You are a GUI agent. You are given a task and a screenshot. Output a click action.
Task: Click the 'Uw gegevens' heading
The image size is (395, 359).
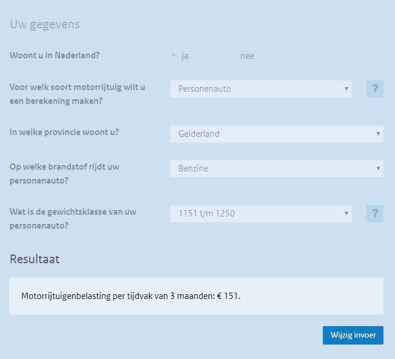pos(44,24)
